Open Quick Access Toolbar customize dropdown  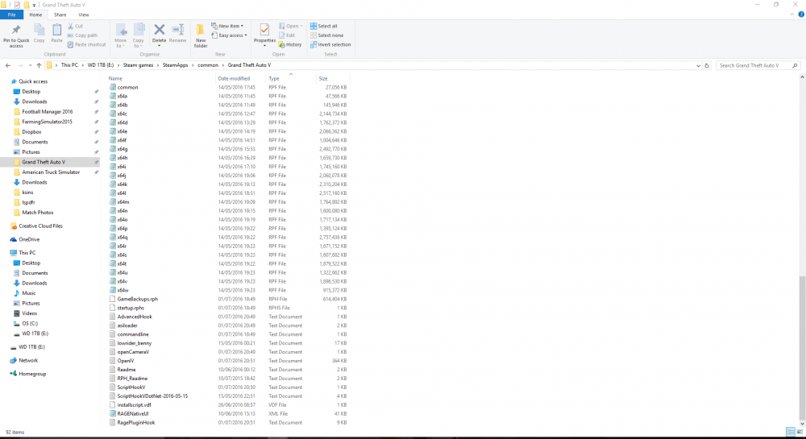pos(34,5)
